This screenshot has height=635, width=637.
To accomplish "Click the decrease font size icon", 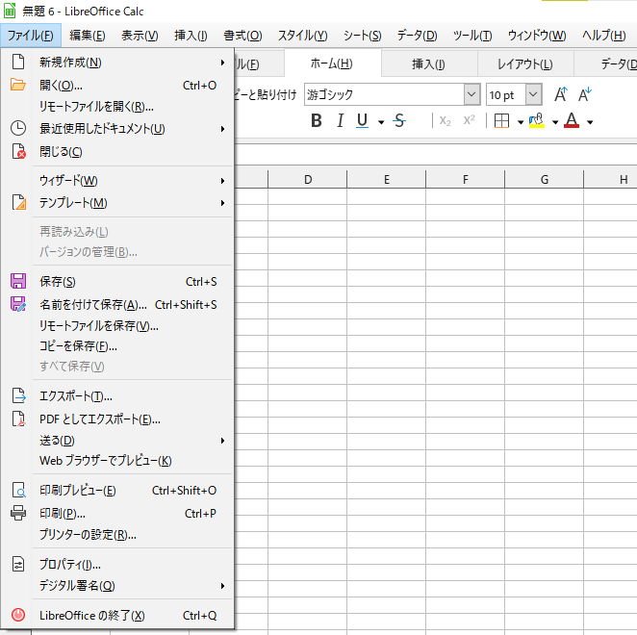I will coord(585,94).
